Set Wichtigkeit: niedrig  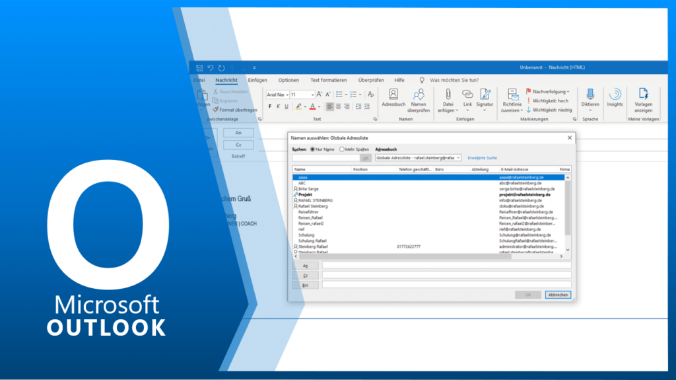pos(549,110)
